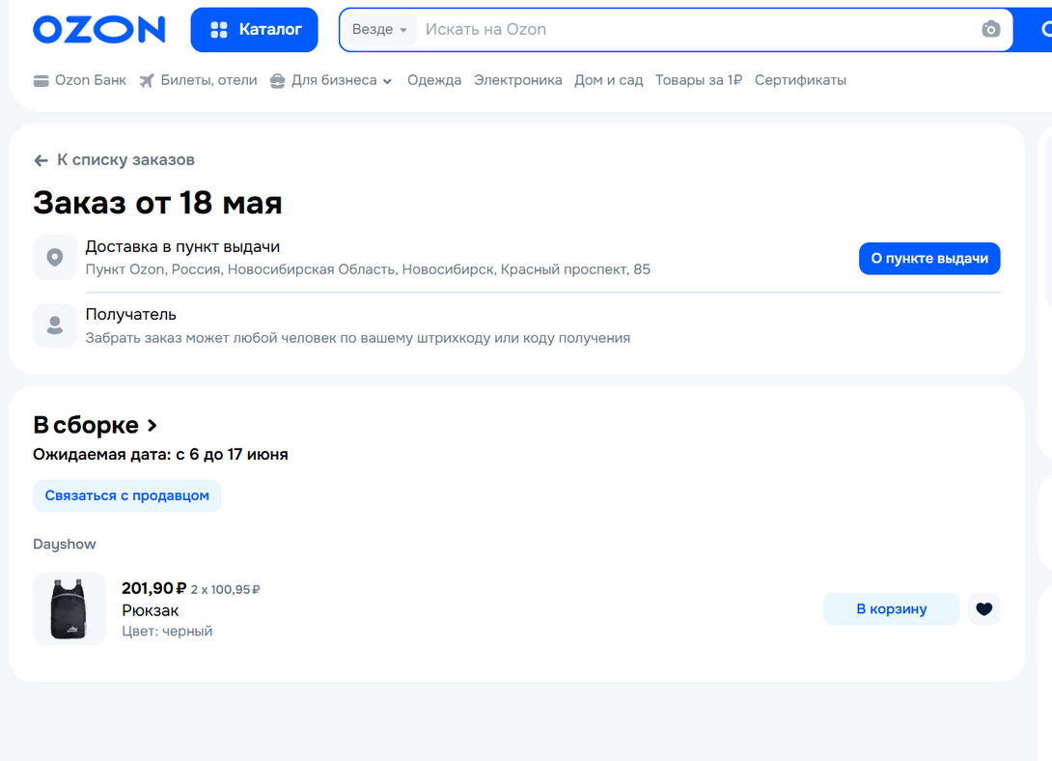Viewport: 1052px width, 761px height.
Task: Open the Рюкзак product link
Action: (x=151, y=610)
